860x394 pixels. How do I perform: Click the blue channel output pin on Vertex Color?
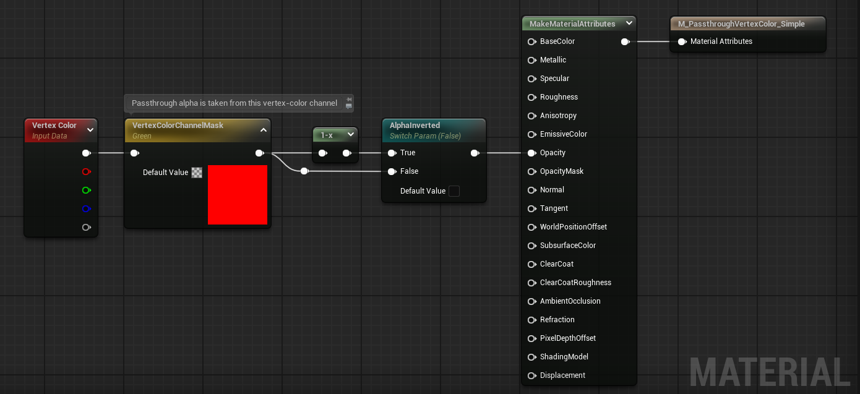click(87, 208)
